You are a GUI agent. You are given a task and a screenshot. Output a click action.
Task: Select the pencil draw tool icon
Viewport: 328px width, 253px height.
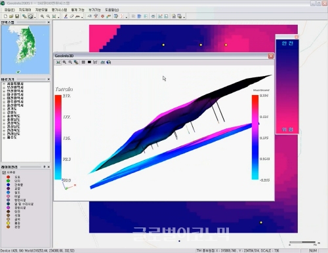66,16
